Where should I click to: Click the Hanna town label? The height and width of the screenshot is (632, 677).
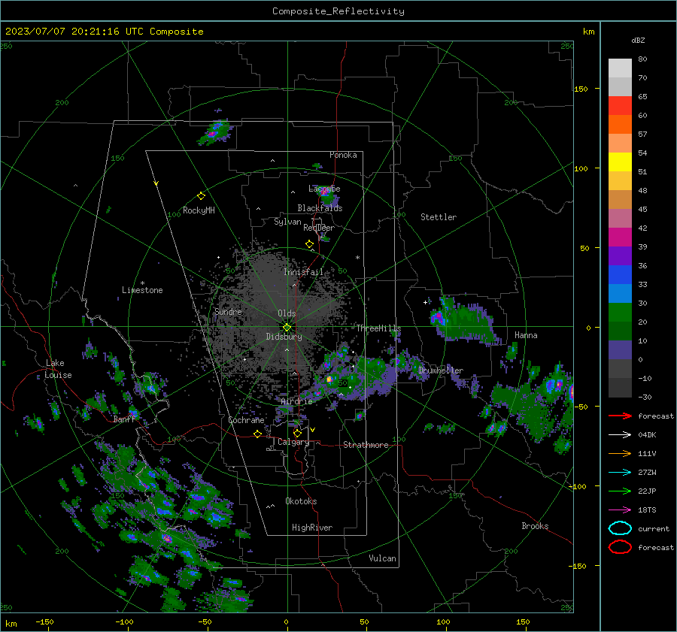pos(526,335)
